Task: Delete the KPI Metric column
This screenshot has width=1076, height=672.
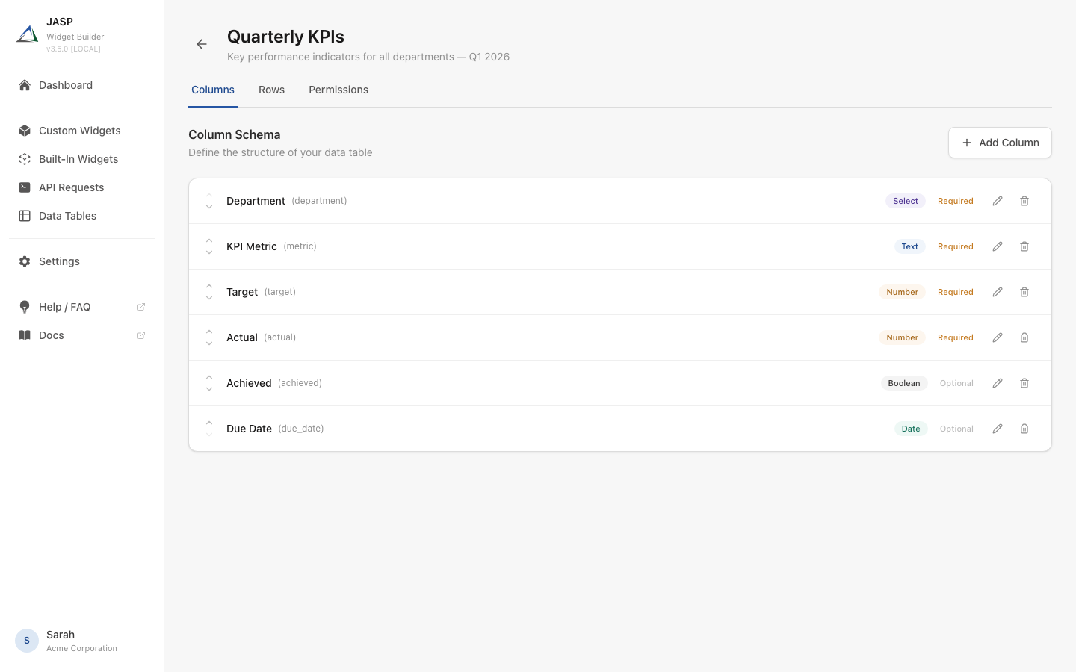Action: tap(1024, 246)
